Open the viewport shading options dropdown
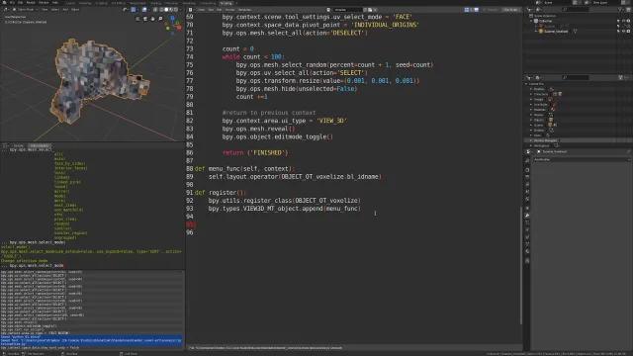Viewport: 633px width, 356px height. tap(180, 9)
